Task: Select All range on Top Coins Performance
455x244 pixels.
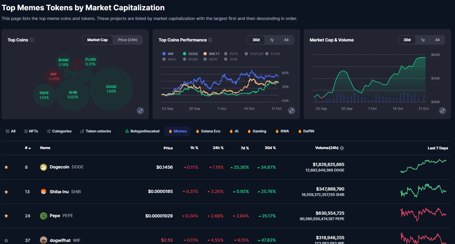Action: coord(286,40)
